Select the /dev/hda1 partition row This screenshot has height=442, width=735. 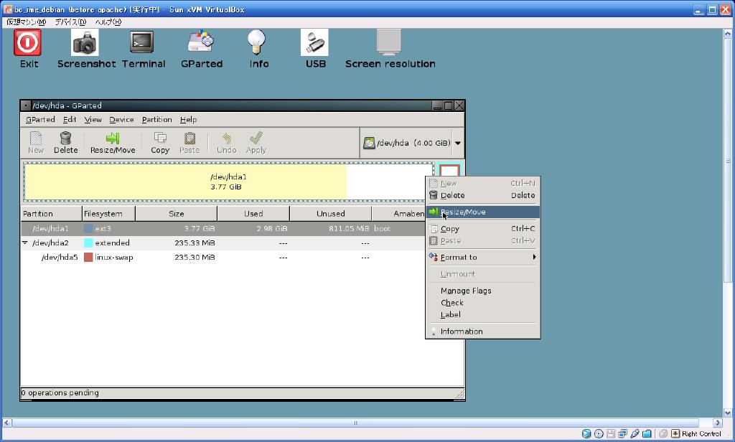[223, 229]
